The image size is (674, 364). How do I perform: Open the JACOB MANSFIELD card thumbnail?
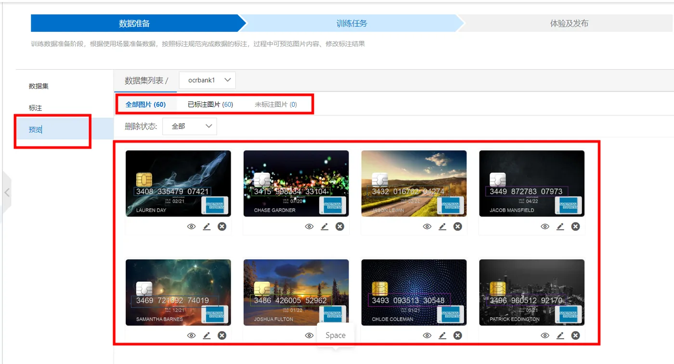[x=532, y=184]
